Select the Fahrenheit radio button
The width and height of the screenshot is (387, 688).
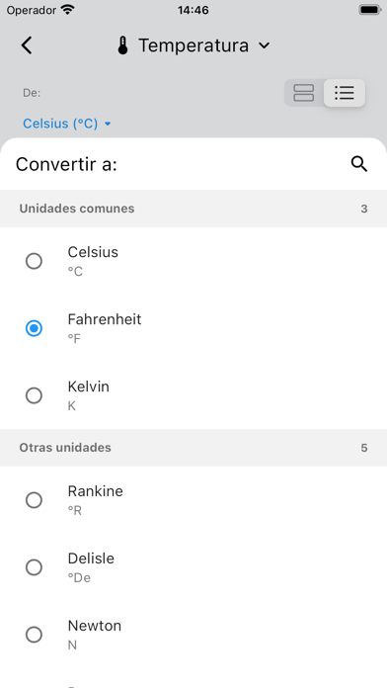34,328
